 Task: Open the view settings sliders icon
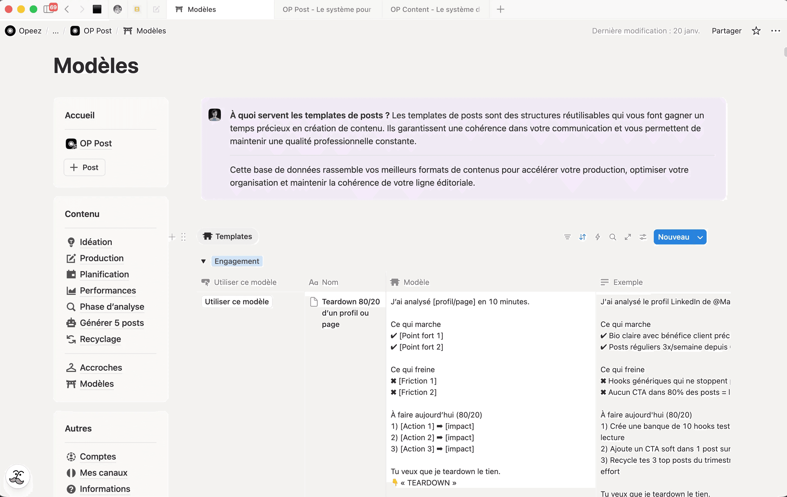(x=643, y=237)
